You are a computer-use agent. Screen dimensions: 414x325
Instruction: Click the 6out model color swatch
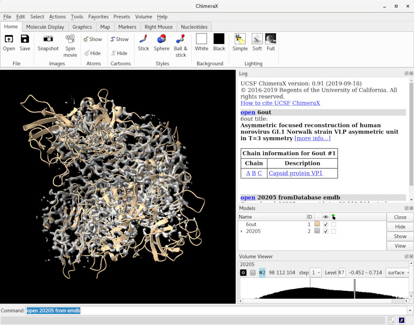[x=317, y=224]
